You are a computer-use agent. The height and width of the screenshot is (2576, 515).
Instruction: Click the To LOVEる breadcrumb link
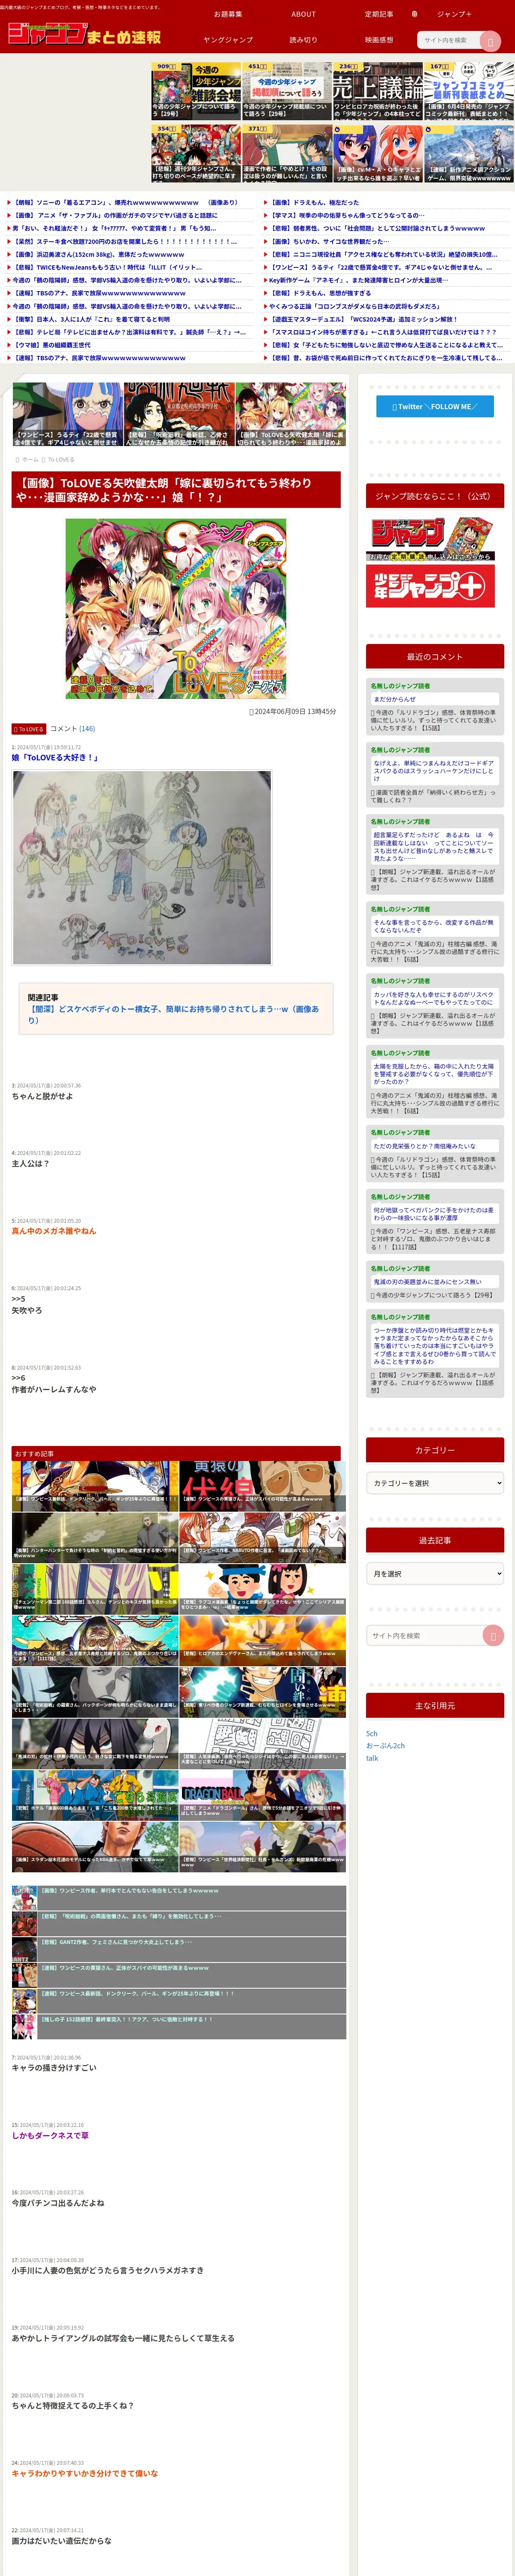point(61,460)
